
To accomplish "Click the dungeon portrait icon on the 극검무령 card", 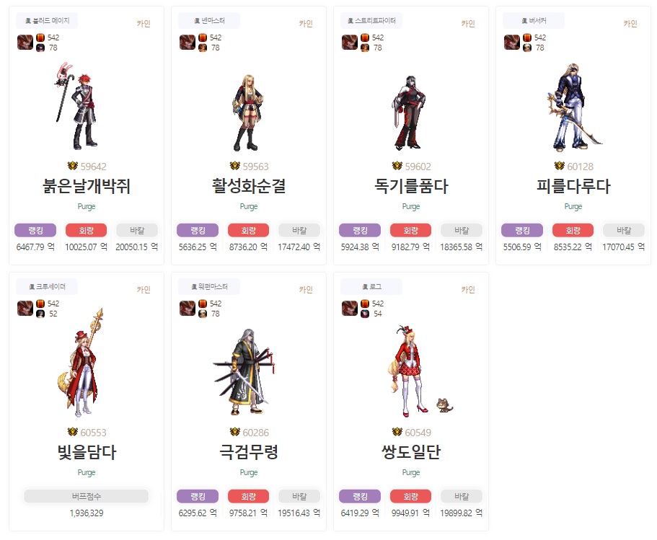I will [x=188, y=309].
